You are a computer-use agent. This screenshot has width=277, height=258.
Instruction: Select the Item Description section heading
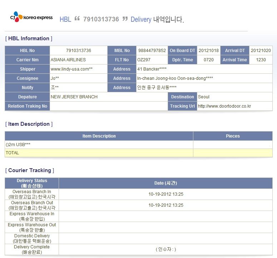tap(29, 124)
